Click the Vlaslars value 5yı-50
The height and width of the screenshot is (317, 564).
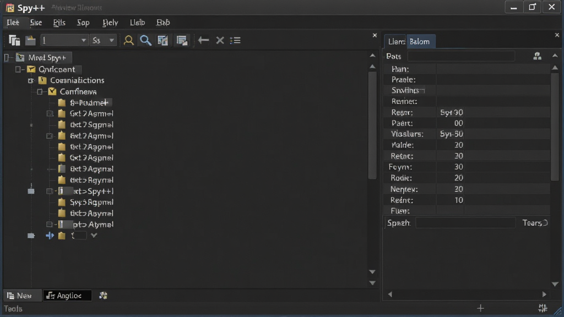click(452, 134)
